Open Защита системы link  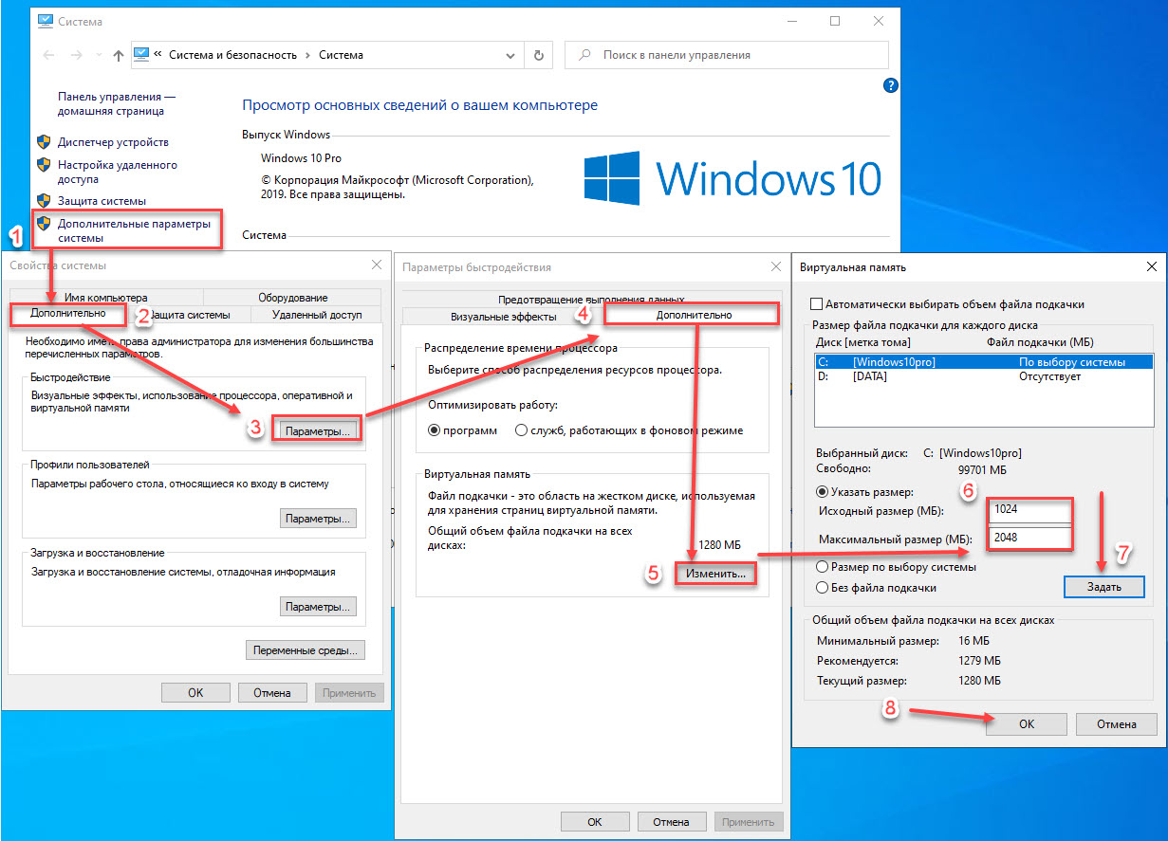click(x=102, y=201)
